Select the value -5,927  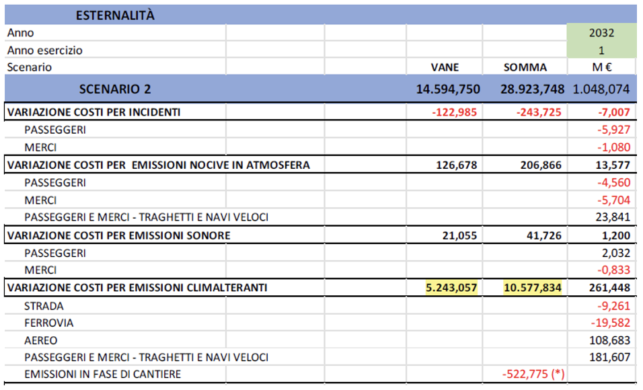(613, 130)
